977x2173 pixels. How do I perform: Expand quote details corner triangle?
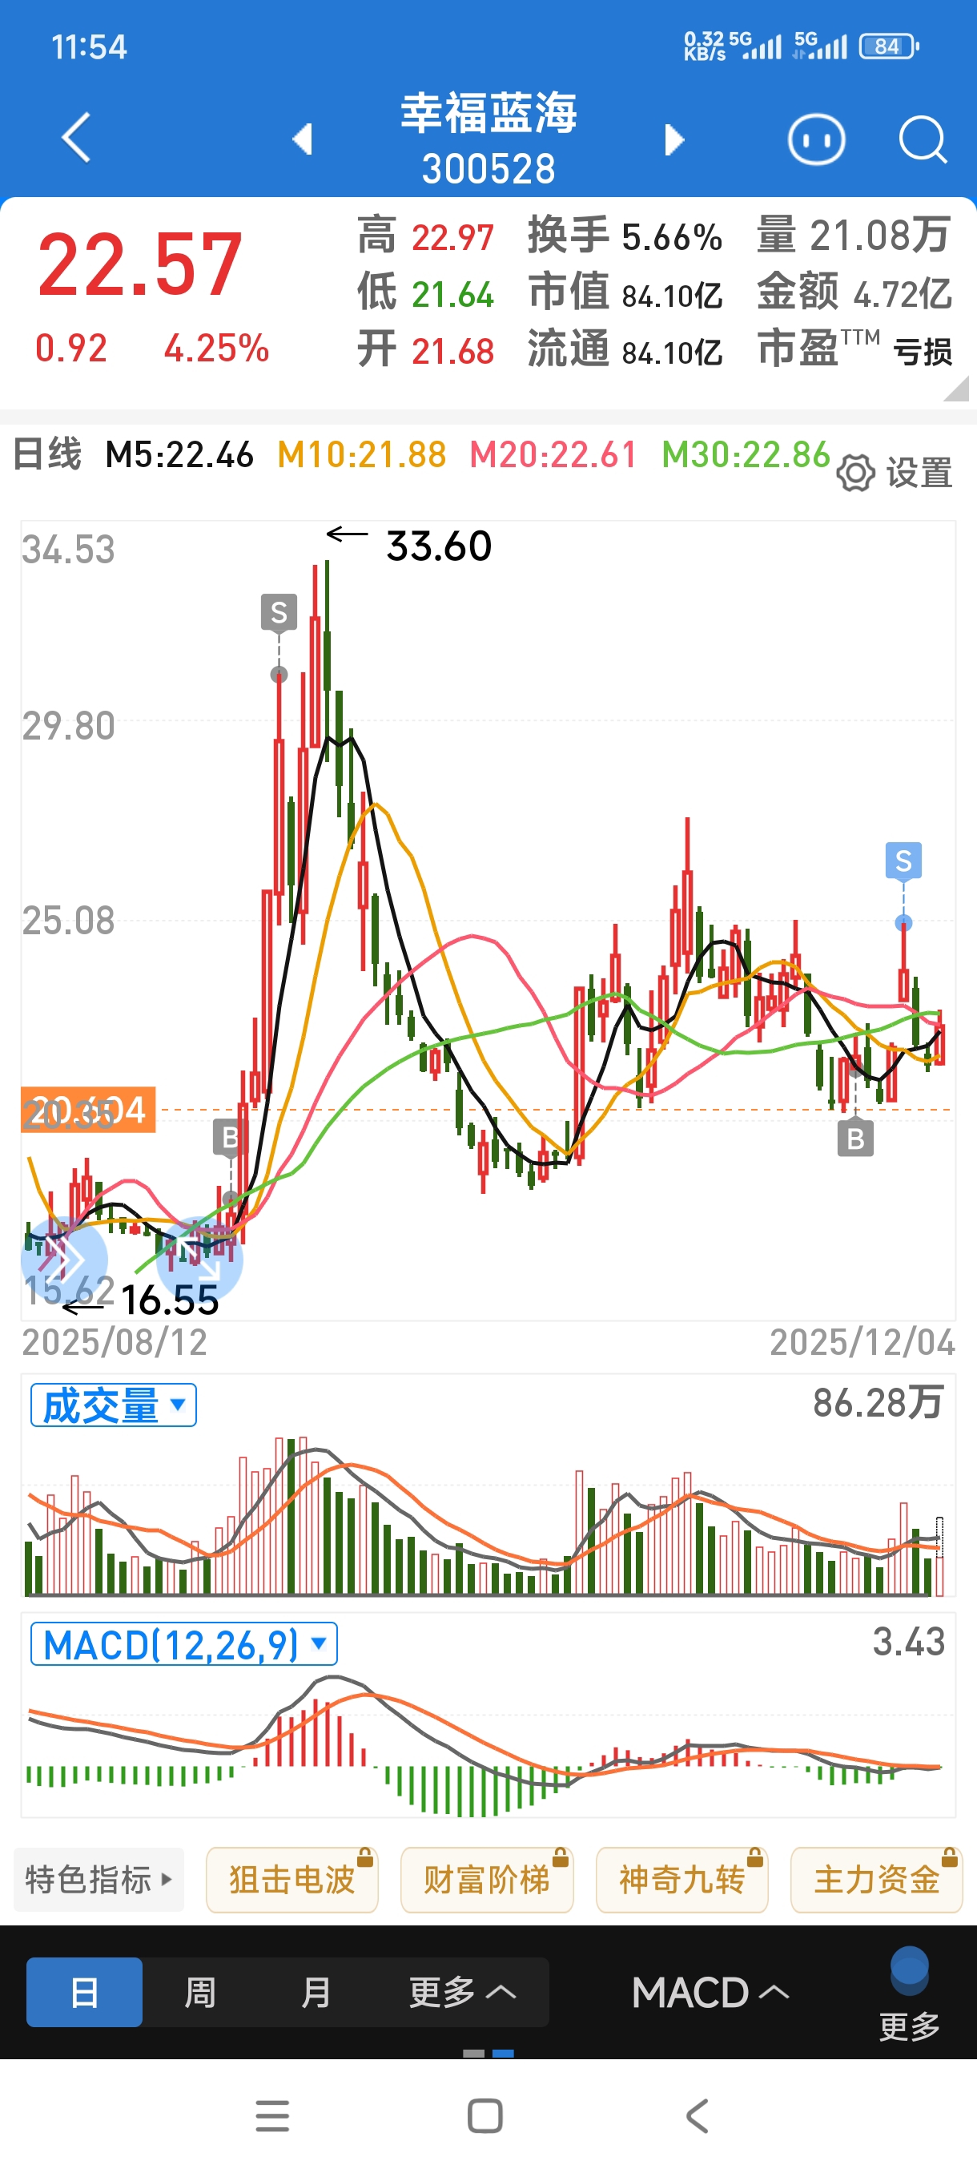pos(956,388)
